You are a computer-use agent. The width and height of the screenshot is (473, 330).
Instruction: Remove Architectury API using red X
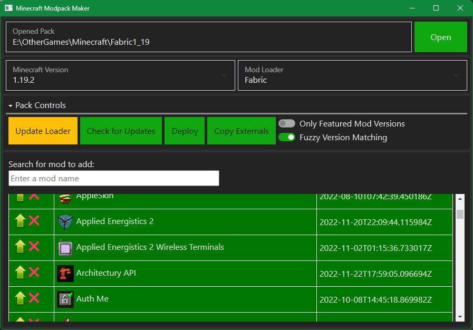[34, 273]
